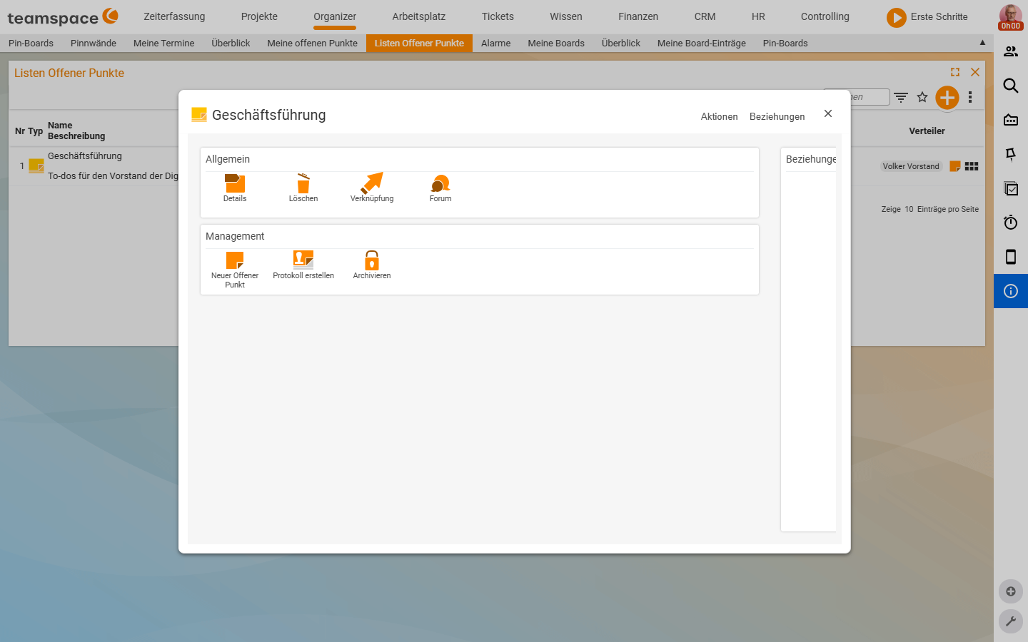
Task: Close the Geschäftsführung dialog
Action: [x=828, y=113]
